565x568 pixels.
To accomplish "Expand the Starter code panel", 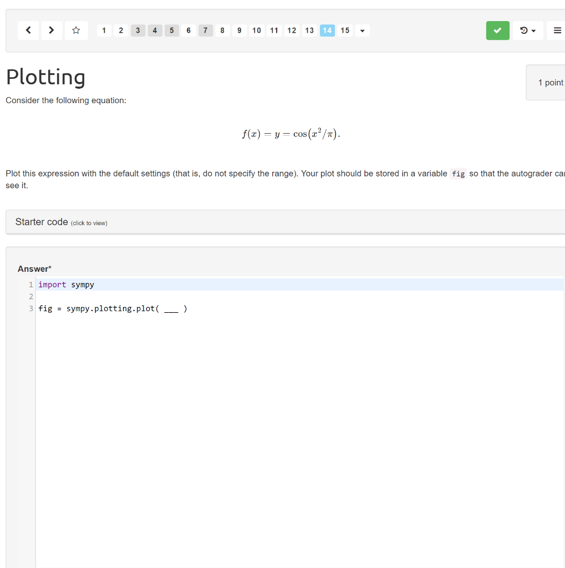I will tap(286, 222).
